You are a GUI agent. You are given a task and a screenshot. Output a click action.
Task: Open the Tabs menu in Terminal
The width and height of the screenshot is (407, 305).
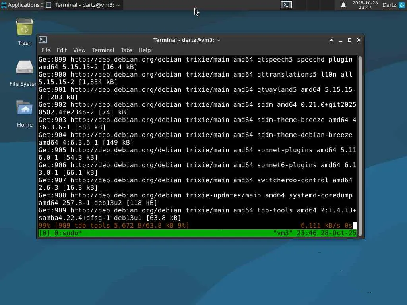(x=126, y=50)
